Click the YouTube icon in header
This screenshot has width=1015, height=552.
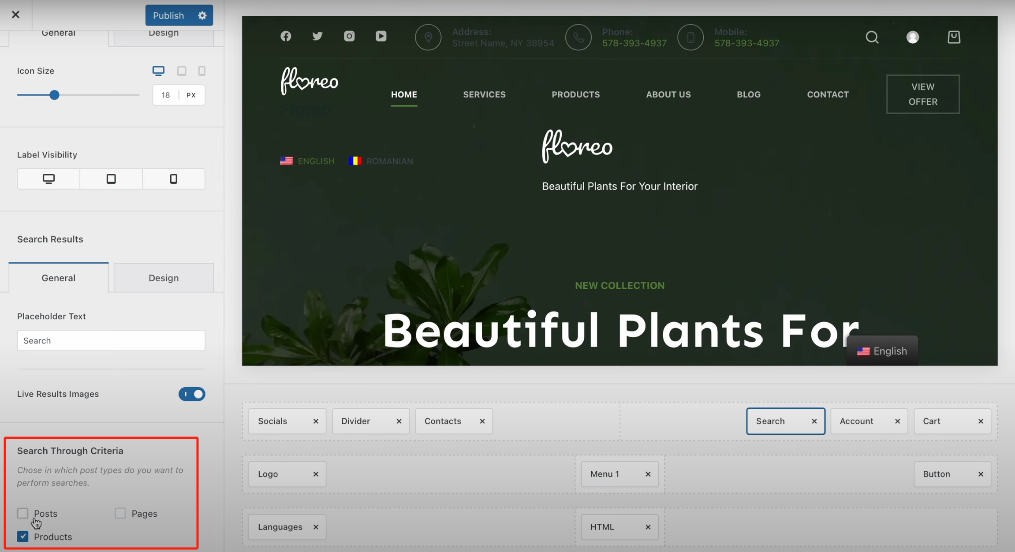[x=381, y=36]
